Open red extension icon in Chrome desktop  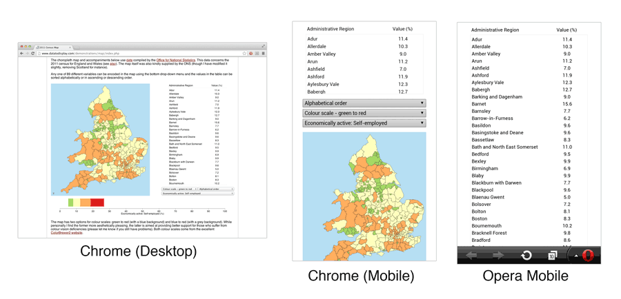(x=250, y=54)
